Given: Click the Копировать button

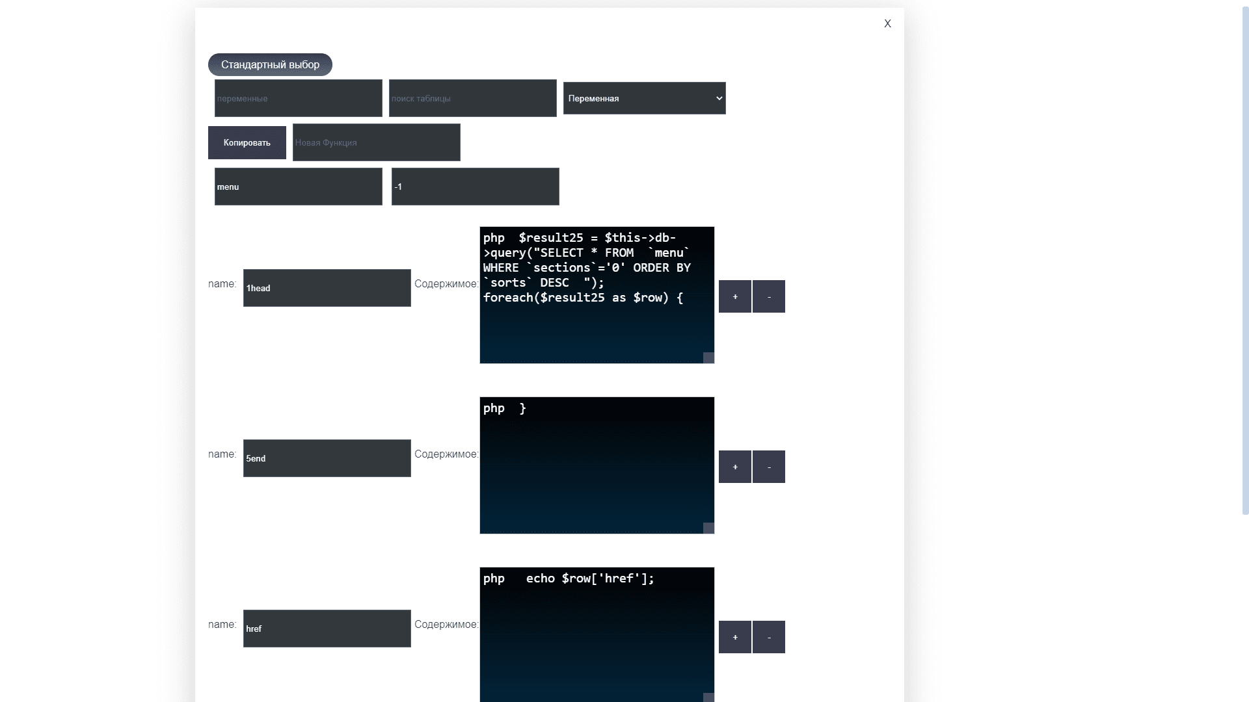Looking at the screenshot, I should point(247,142).
